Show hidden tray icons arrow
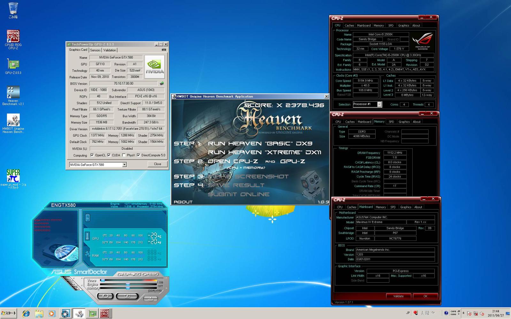The width and height of the screenshot is (511, 319). click(x=463, y=313)
